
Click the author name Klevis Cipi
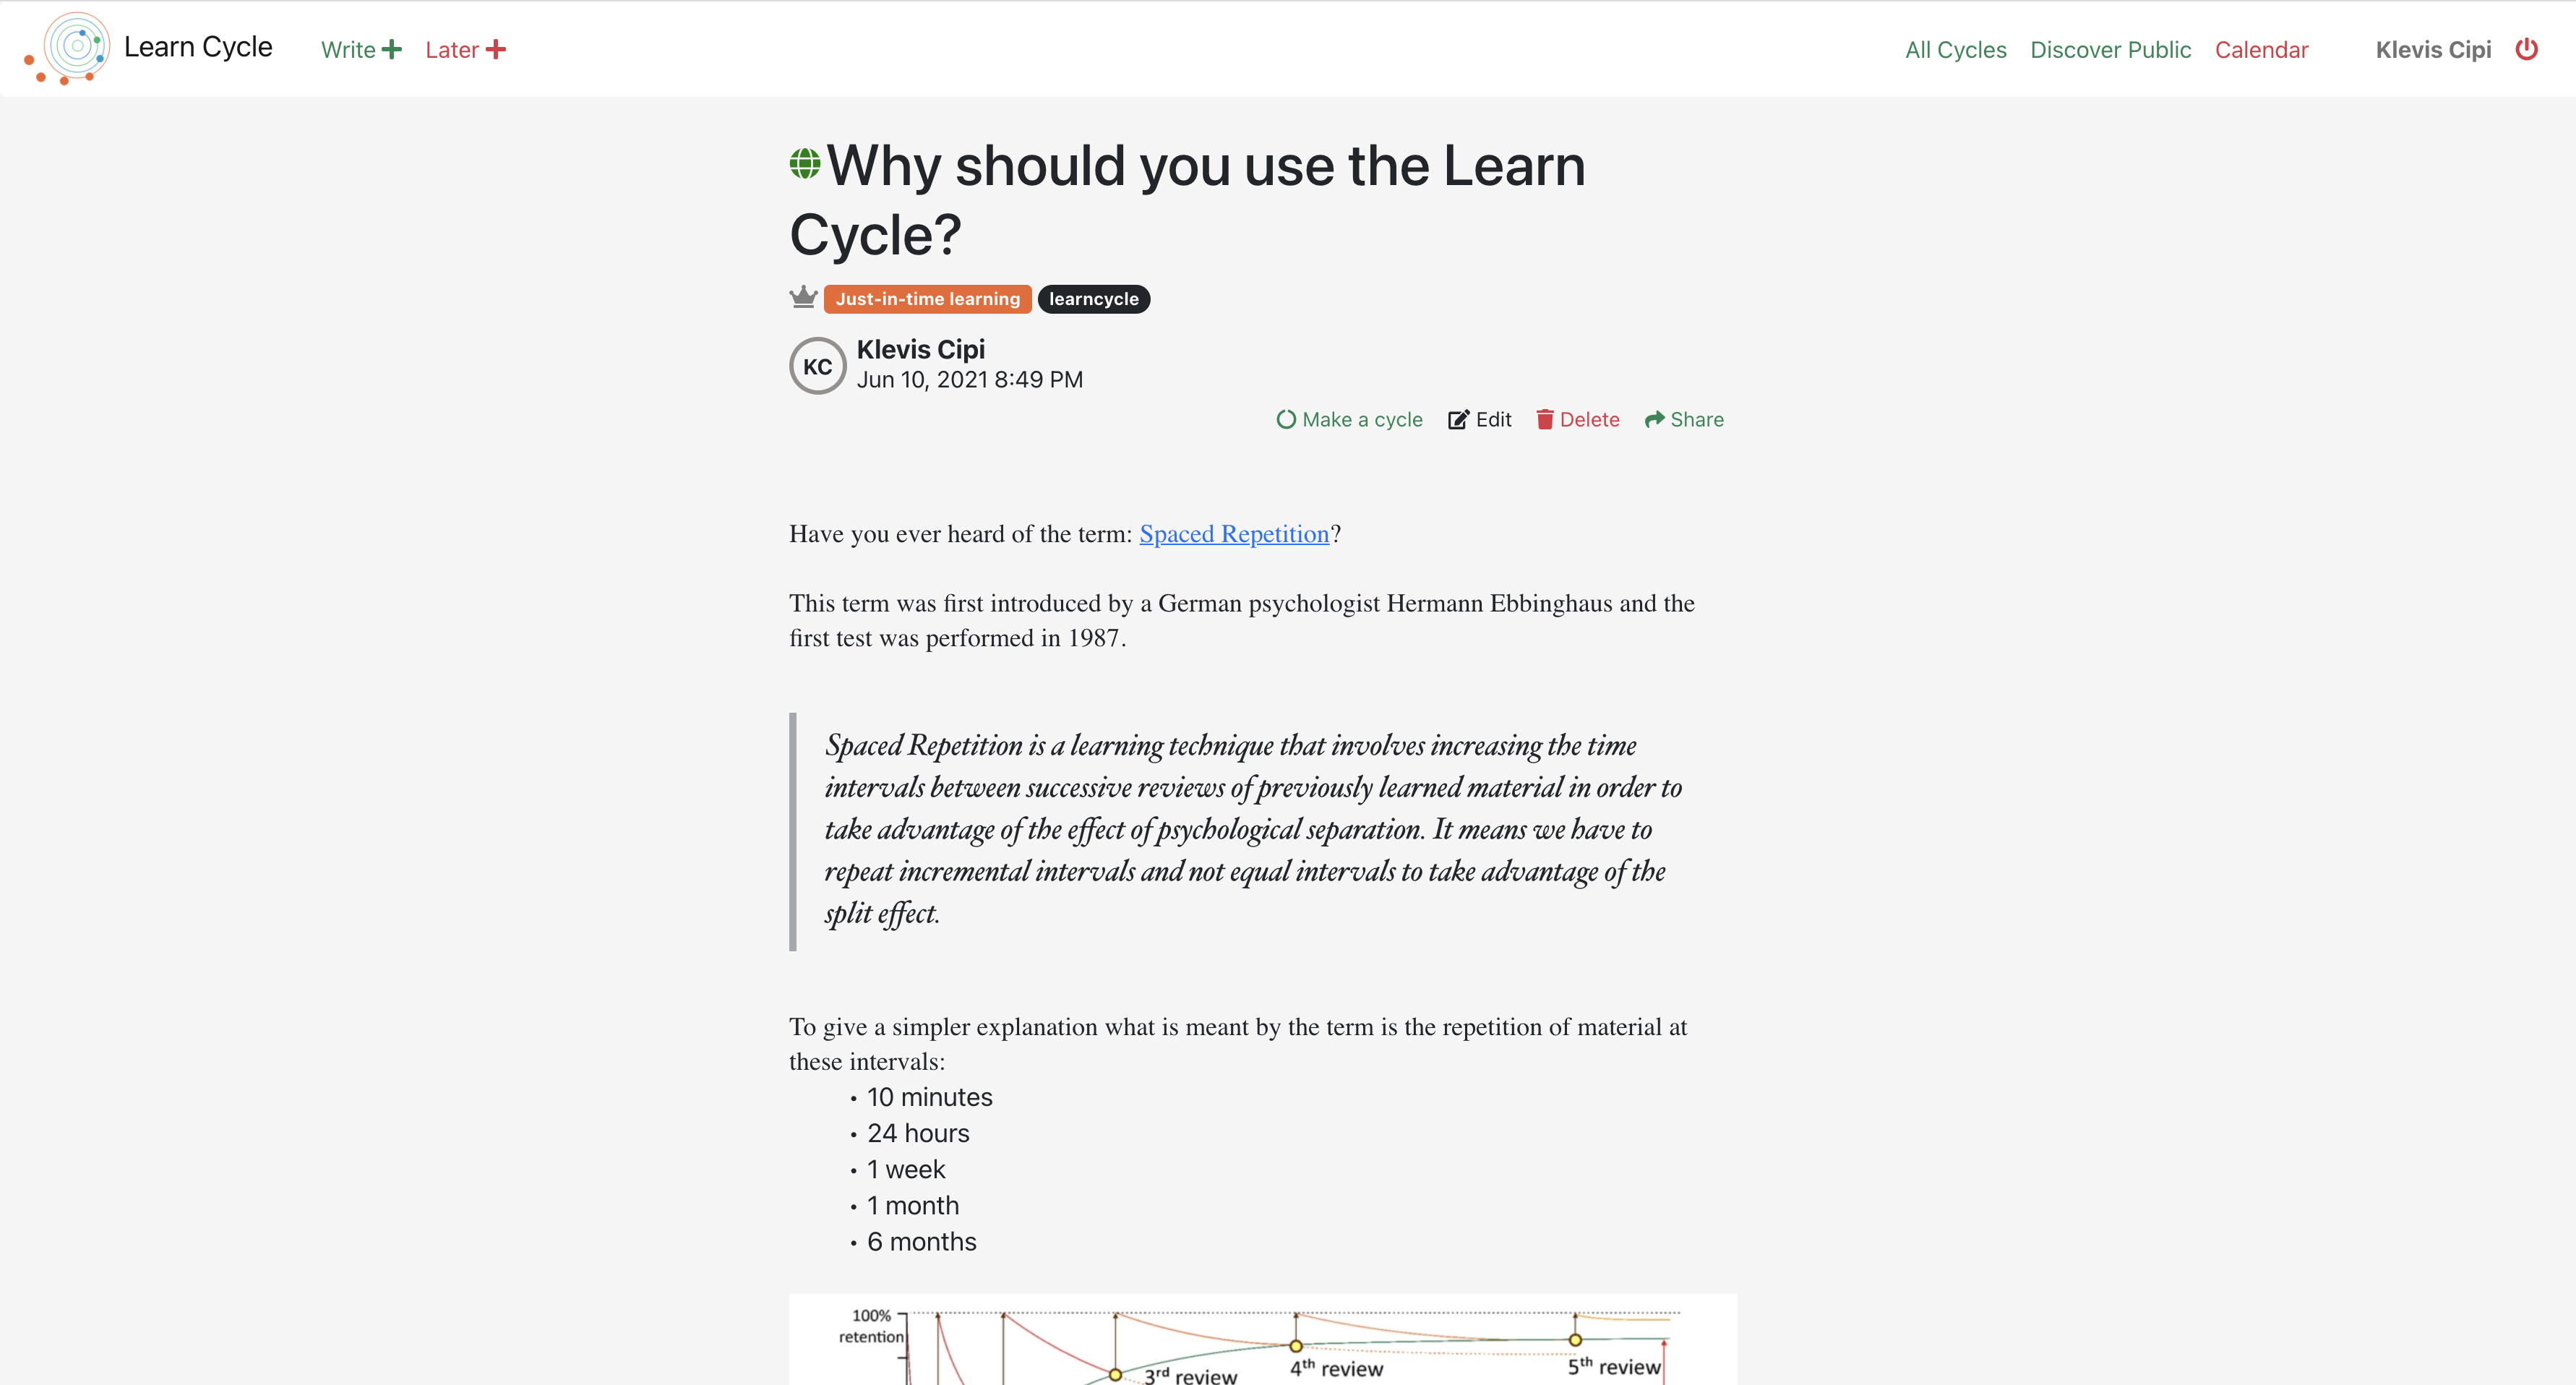tap(921, 349)
